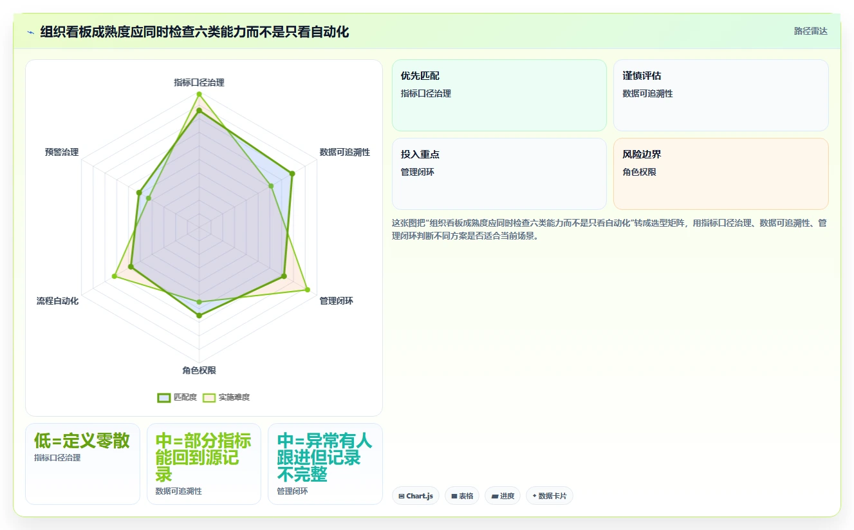Select the 中=异常有人跟进但记录不完整 stat card
The height and width of the screenshot is (530, 854).
click(x=325, y=464)
